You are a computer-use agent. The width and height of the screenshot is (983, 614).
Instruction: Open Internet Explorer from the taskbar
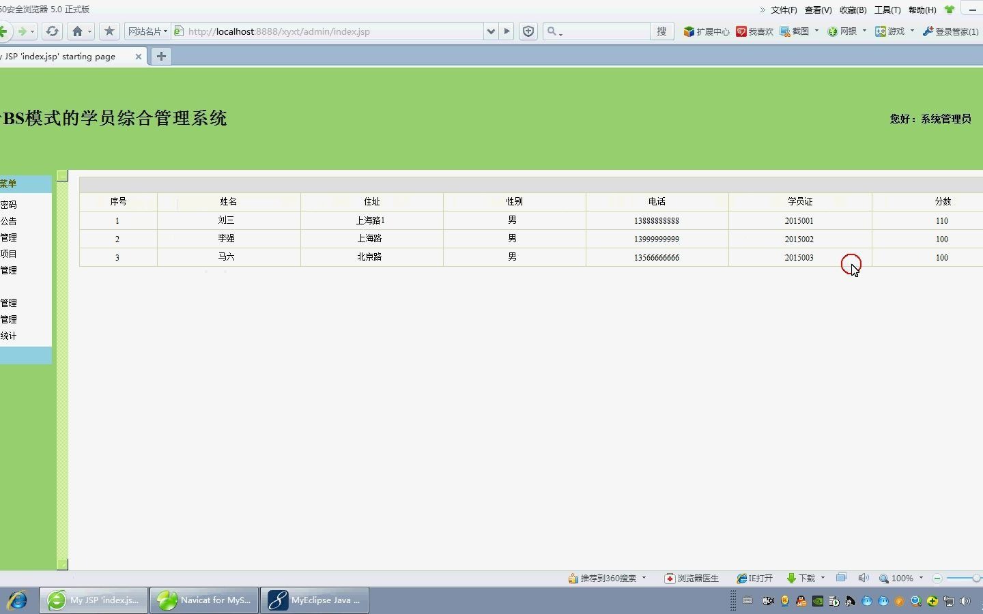tap(18, 600)
